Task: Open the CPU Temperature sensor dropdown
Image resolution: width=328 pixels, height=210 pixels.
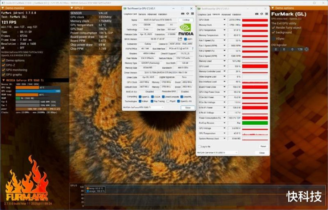Action: [224, 133]
